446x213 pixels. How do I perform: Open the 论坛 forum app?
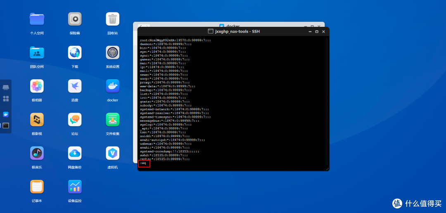pos(75,120)
